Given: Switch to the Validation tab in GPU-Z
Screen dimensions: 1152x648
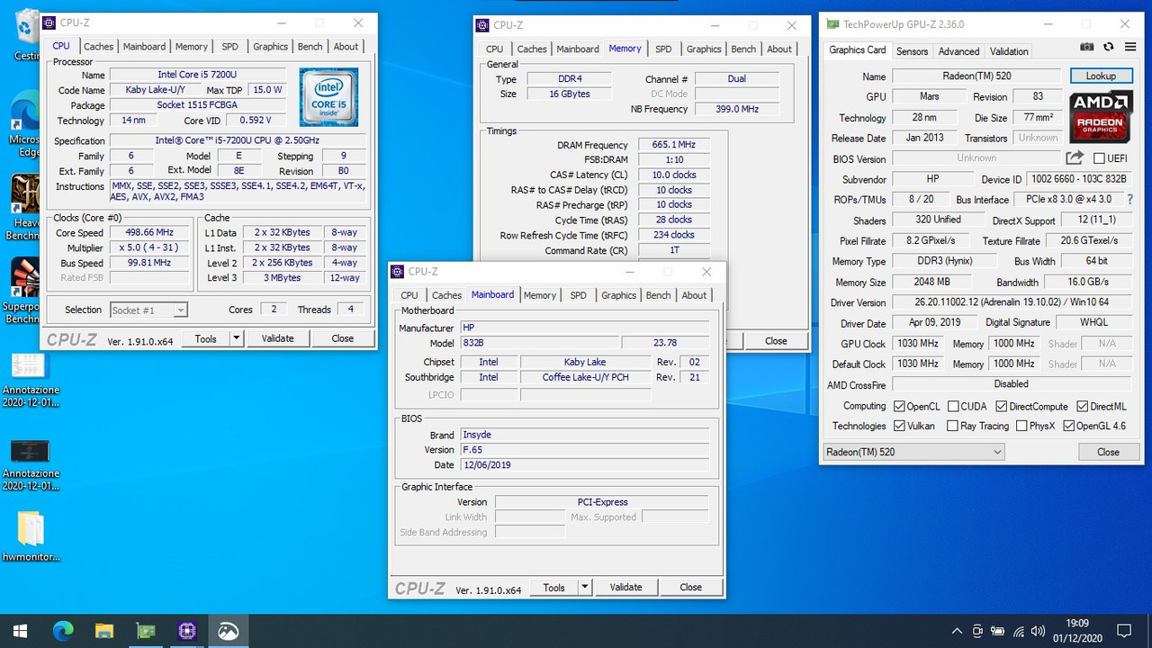Looking at the screenshot, I should click(x=1009, y=51).
